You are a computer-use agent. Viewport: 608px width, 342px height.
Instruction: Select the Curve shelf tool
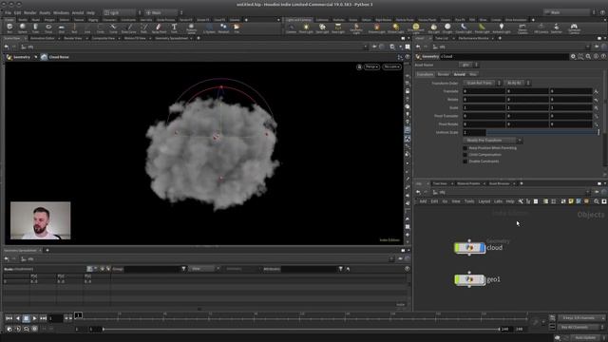pyautogui.click(x=113, y=28)
